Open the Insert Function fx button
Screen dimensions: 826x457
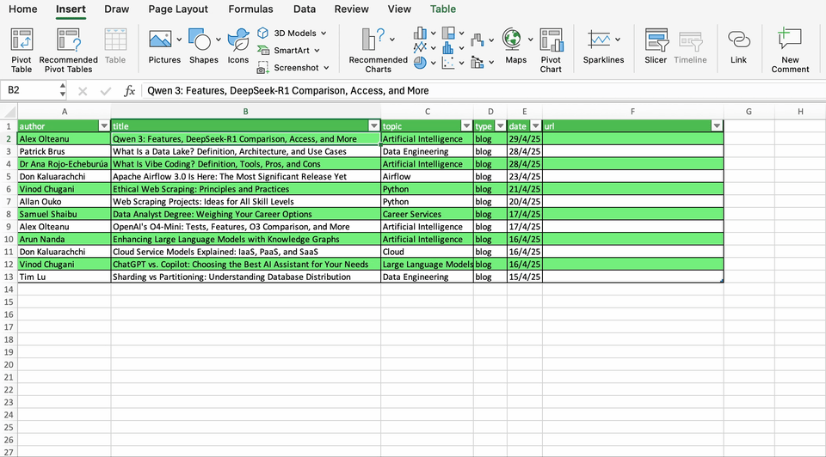pyautogui.click(x=129, y=91)
